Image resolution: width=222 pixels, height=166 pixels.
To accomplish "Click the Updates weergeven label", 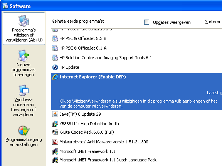I will pos(172,22).
